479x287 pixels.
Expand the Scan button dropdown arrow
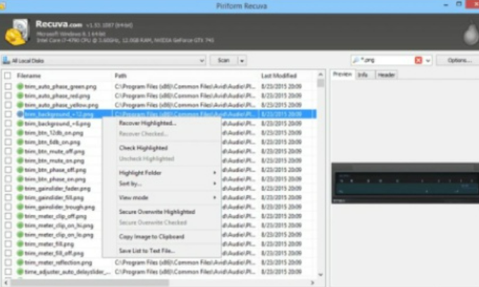242,60
